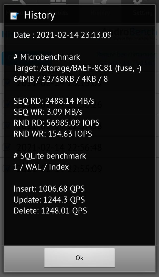Switch to the dimmed Results tab label
Screen dimensions: 159x277
58,13
